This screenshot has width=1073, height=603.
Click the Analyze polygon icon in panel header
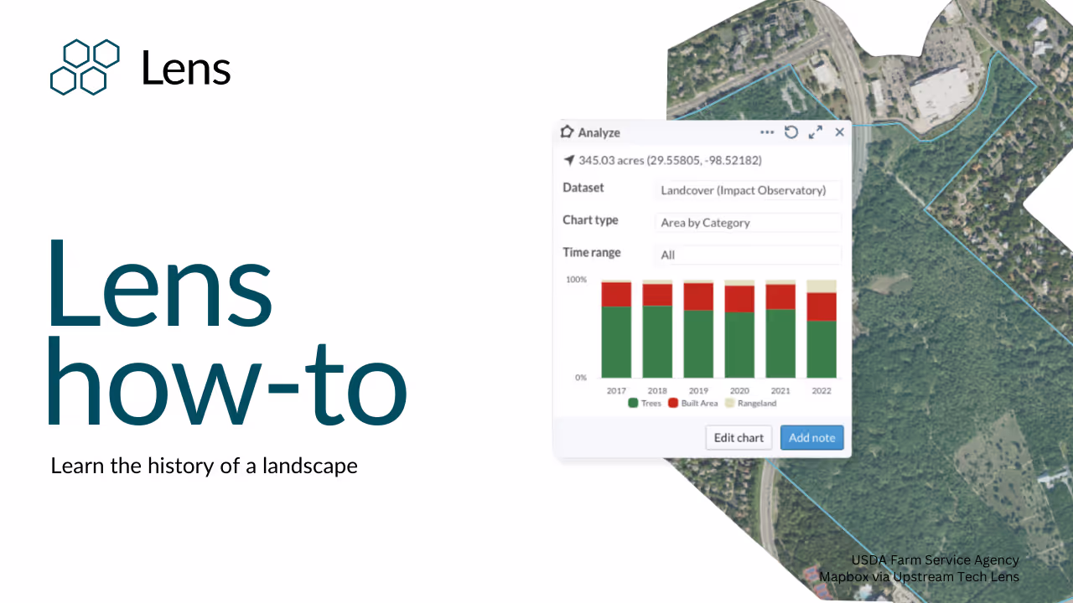pos(567,132)
